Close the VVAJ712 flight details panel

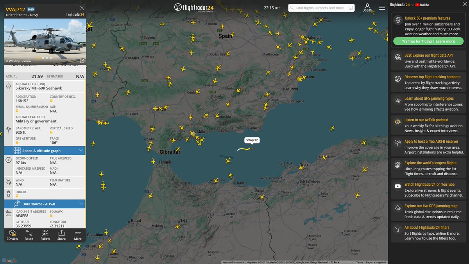[x=82, y=8]
